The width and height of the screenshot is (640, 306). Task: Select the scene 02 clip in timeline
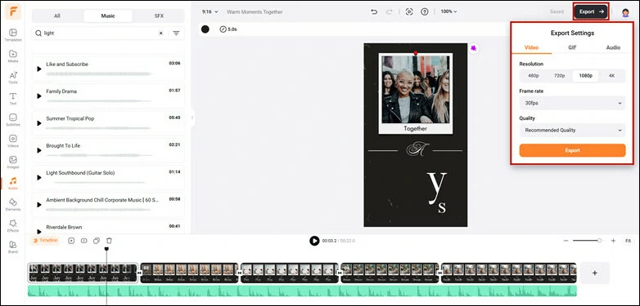189,273
